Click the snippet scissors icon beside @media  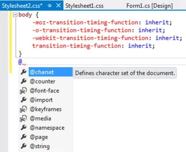[23, 119]
